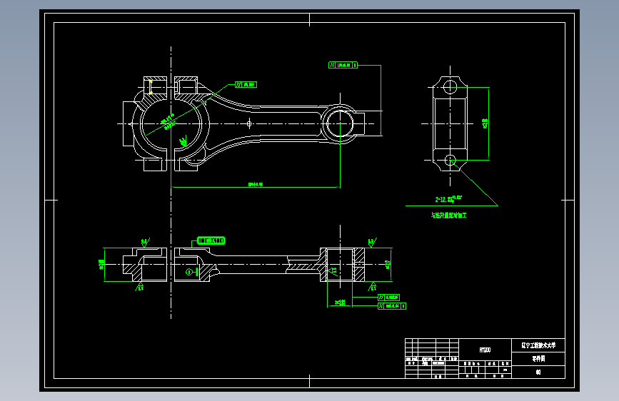619x401 pixels.
Task: Select the vertical bolt spacing dimension in side view
Action: click(485, 123)
